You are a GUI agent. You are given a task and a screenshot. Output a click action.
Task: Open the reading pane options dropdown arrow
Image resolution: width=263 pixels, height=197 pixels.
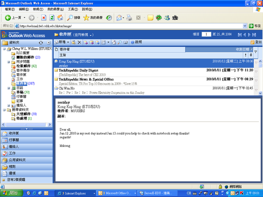pos(108,43)
